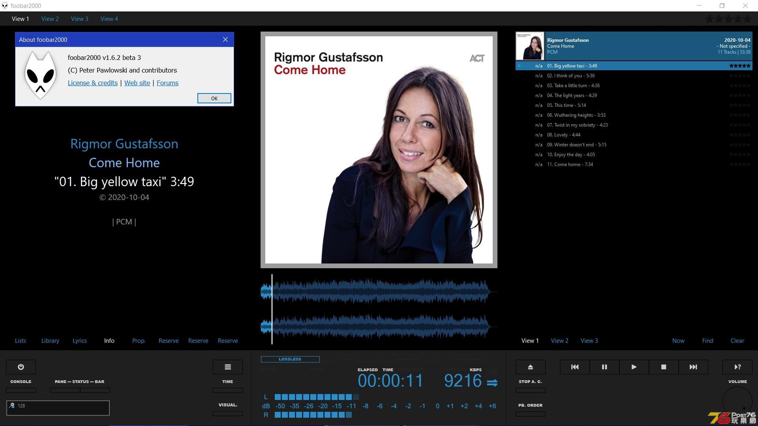The height and width of the screenshot is (426, 758).
Task: Click the repeat arrows icon next to 9216 kbps
Action: [492, 383]
